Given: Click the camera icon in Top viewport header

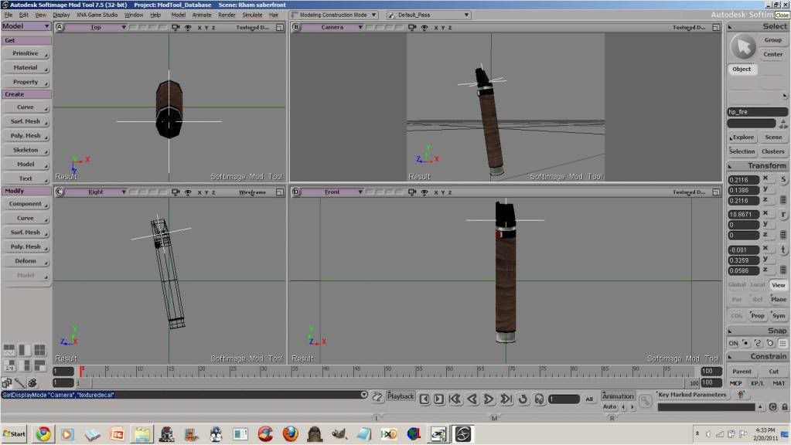Looking at the screenshot, I should click(x=176, y=27).
